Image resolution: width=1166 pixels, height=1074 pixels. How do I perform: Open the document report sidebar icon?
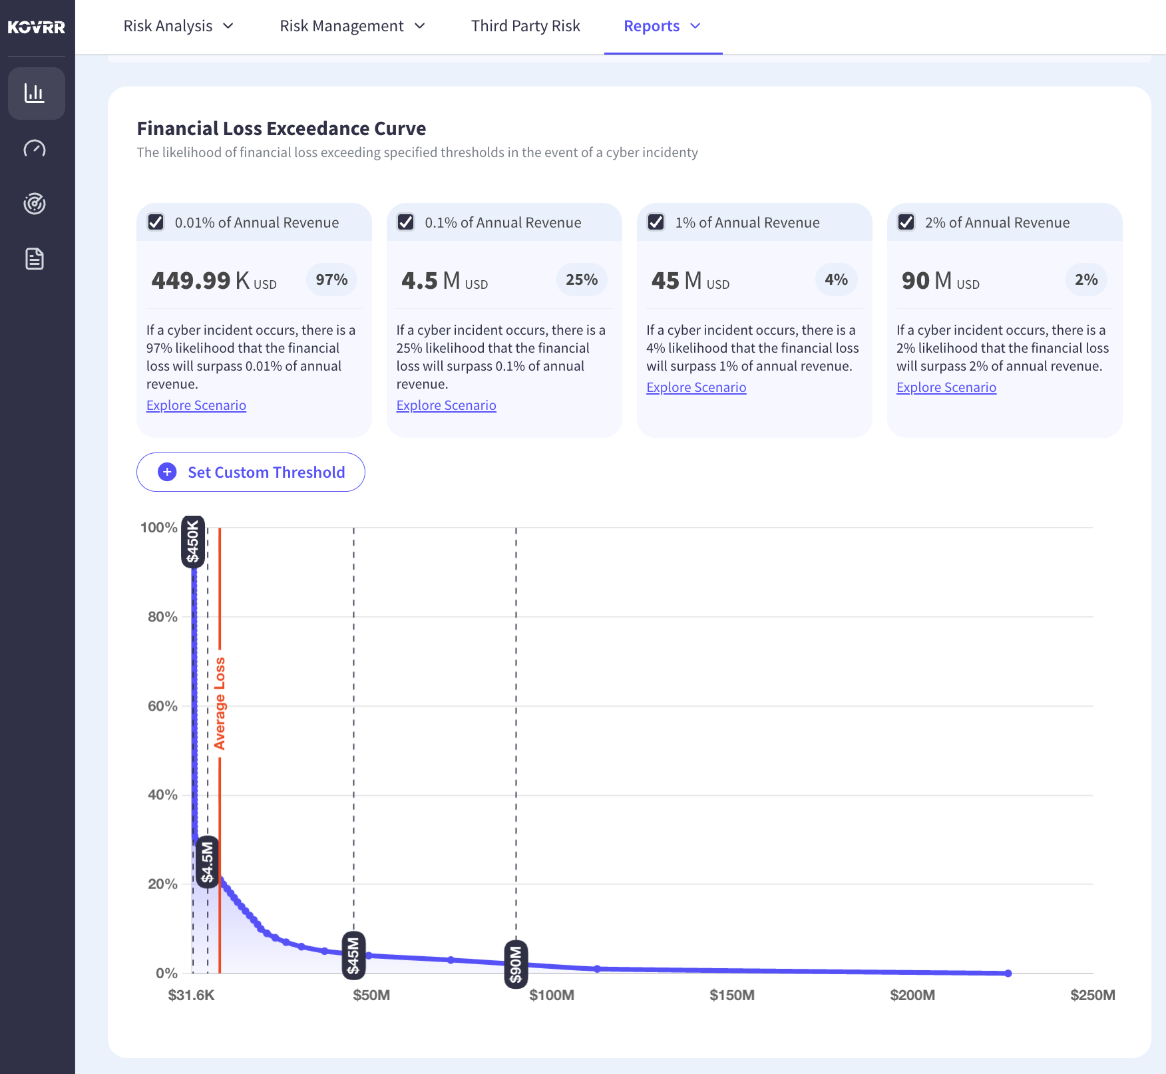click(35, 259)
